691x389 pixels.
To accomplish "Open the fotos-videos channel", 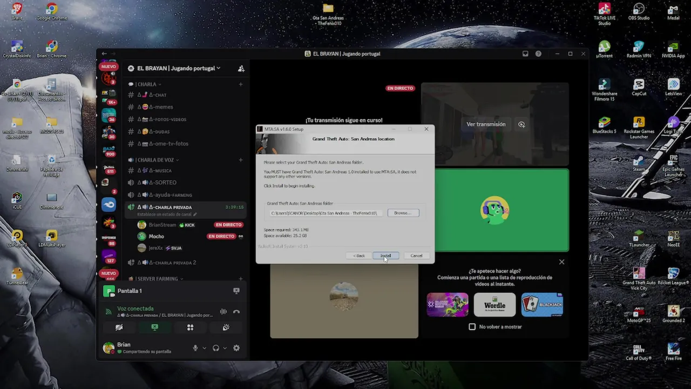I will [x=185, y=119].
